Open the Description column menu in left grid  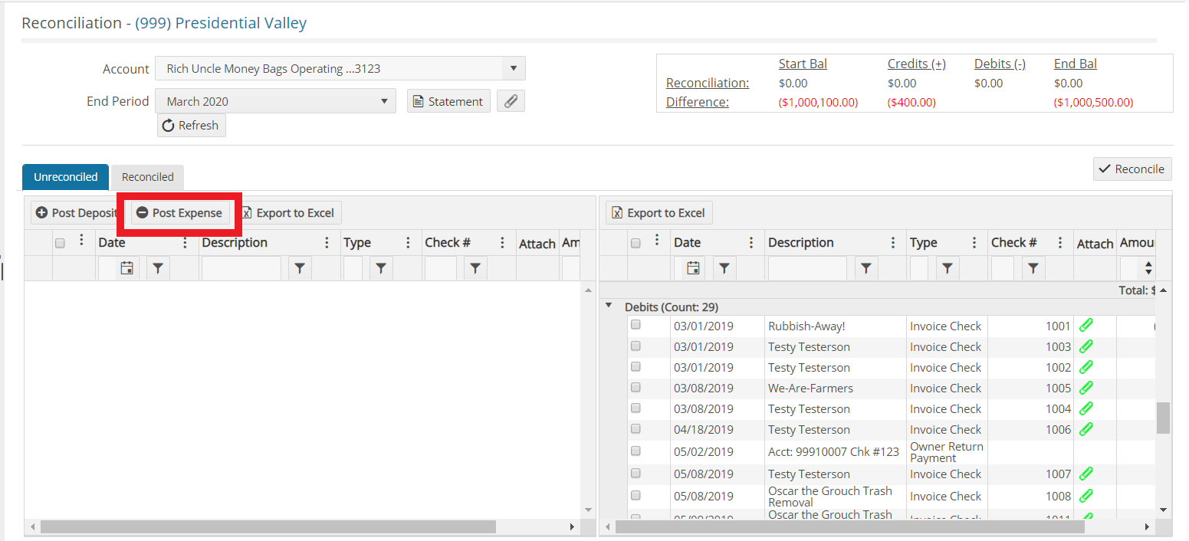(x=327, y=242)
